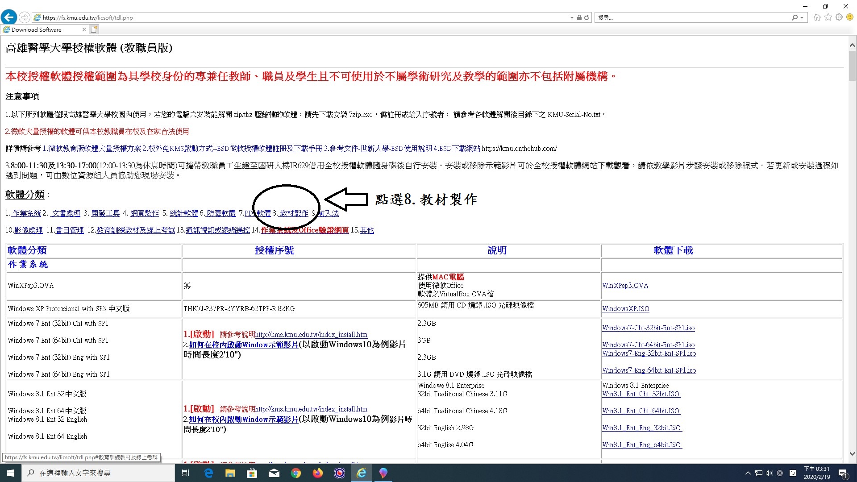Click the browser Back arrow button

[x=9, y=17]
